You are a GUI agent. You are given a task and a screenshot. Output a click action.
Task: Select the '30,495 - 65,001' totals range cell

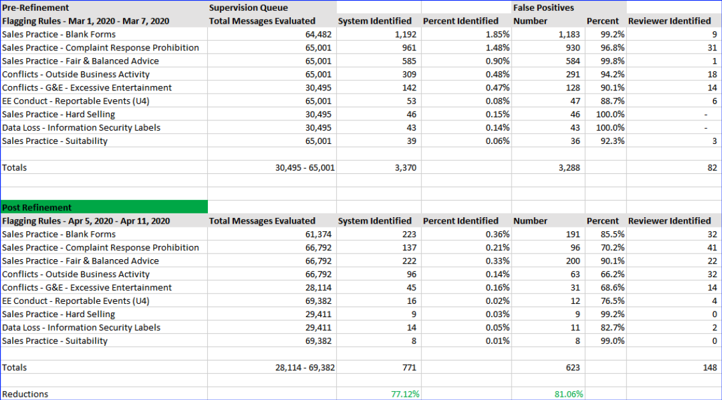pyautogui.click(x=272, y=168)
